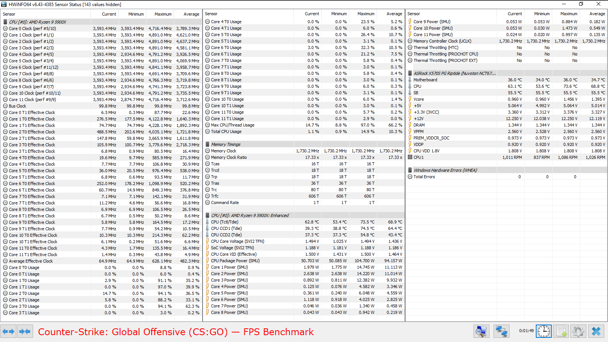The height and width of the screenshot is (342, 608).
Task: Click the circle icon for Total Errors row
Action: pyautogui.click(x=410, y=177)
